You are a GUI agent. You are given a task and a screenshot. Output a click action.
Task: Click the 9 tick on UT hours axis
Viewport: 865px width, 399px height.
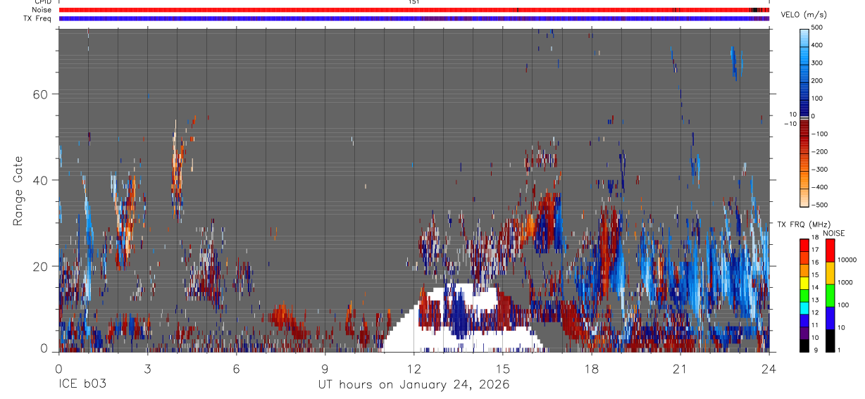[325, 368]
